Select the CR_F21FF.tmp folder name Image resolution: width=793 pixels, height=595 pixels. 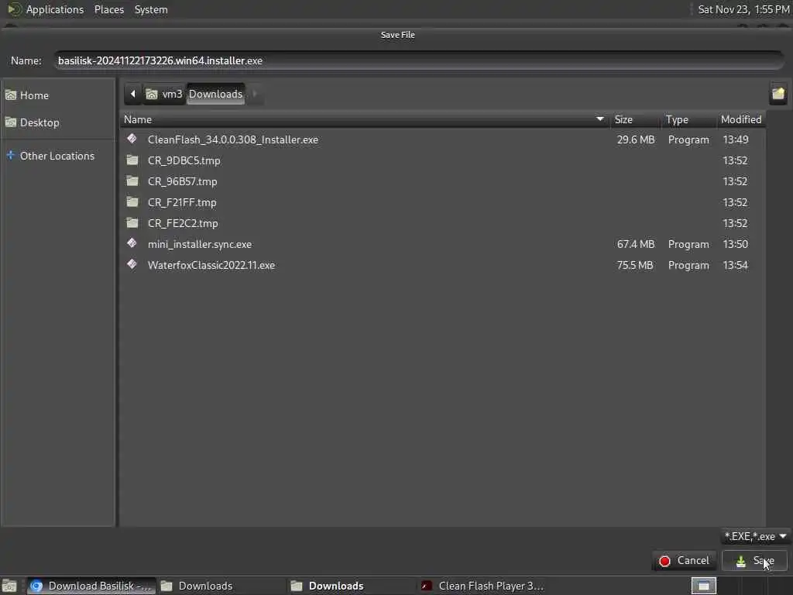[182, 202]
